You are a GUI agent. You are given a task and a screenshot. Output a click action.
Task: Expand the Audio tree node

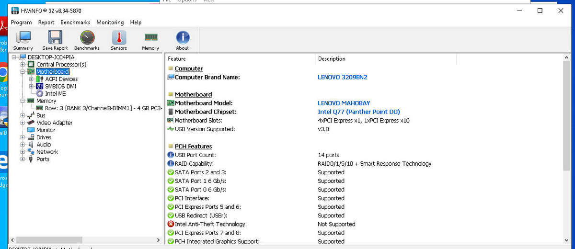click(23, 144)
